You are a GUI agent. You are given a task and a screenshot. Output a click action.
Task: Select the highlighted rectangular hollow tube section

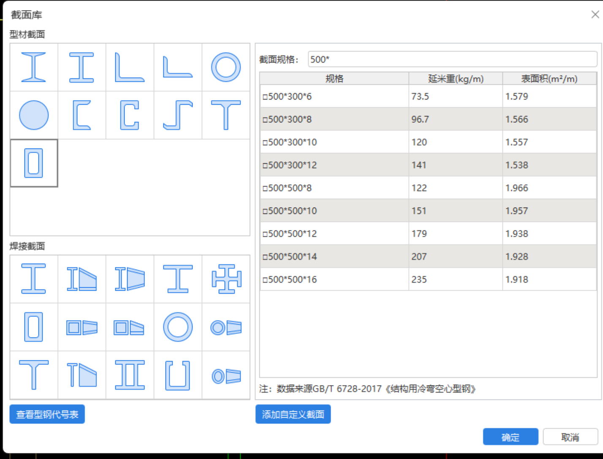click(34, 163)
